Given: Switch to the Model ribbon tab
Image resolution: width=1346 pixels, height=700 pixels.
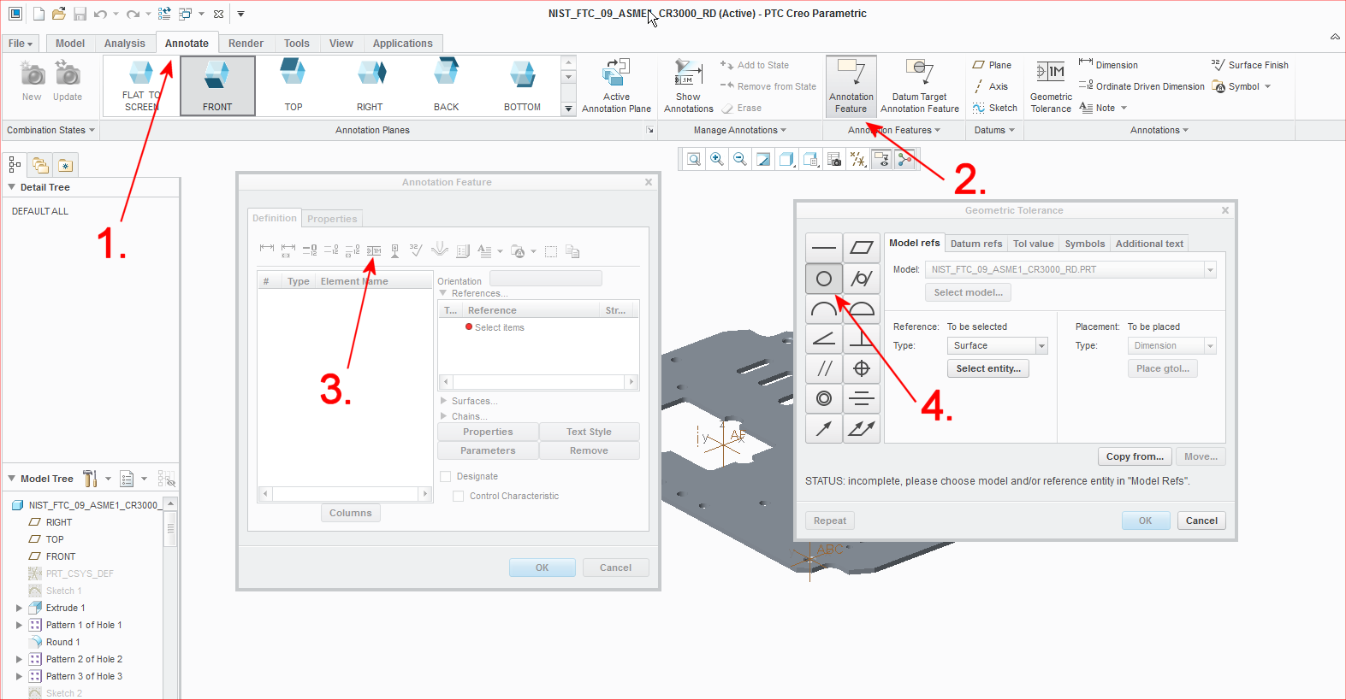Looking at the screenshot, I should [70, 44].
